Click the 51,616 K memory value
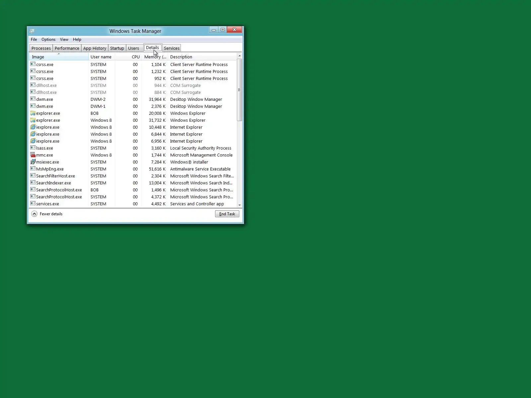 [157, 169]
